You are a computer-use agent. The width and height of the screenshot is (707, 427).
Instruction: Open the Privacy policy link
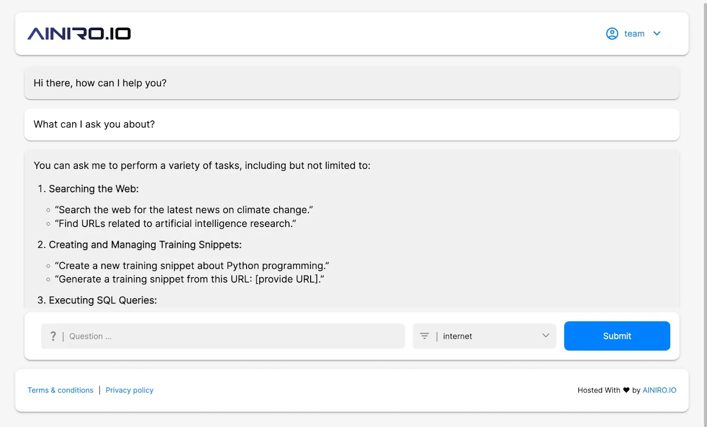[129, 390]
